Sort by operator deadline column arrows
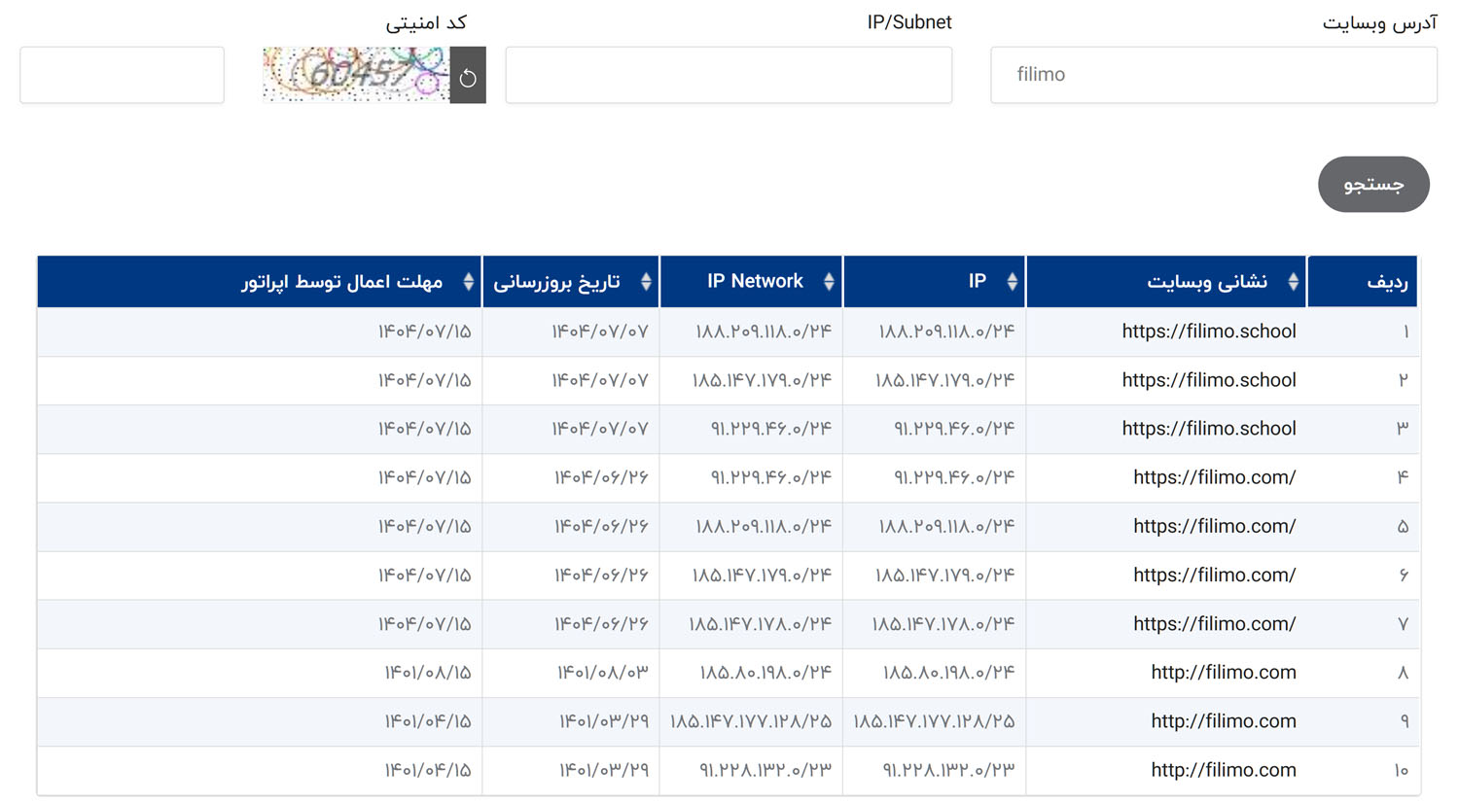This screenshot has width=1459, height=803. tap(468, 282)
